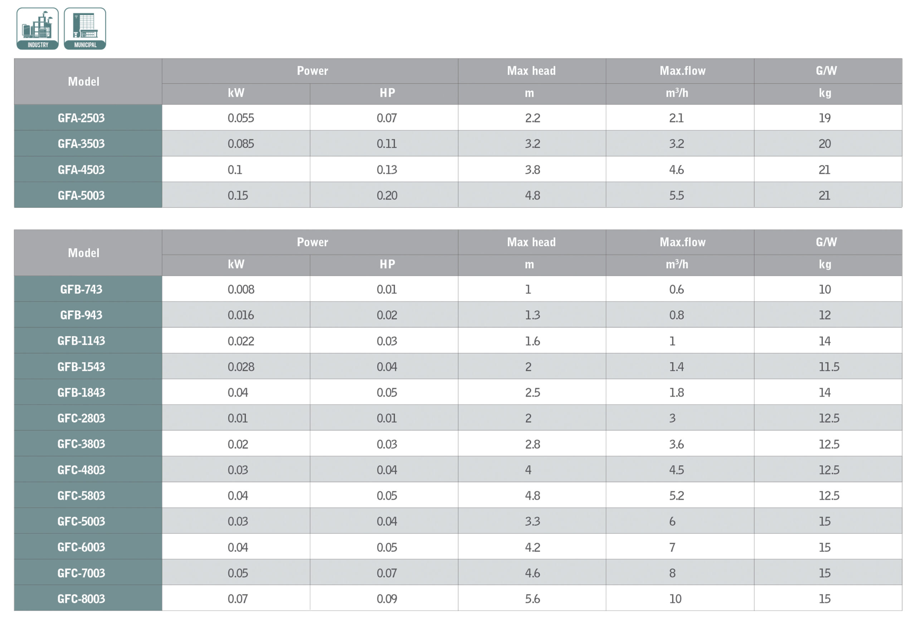
Task: Select the GFC-5803 model cell
Action: (81, 495)
